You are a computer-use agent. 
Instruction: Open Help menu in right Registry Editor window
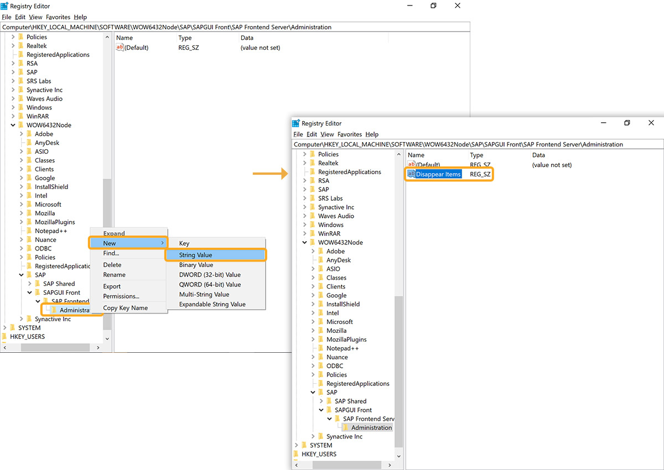pyautogui.click(x=372, y=134)
